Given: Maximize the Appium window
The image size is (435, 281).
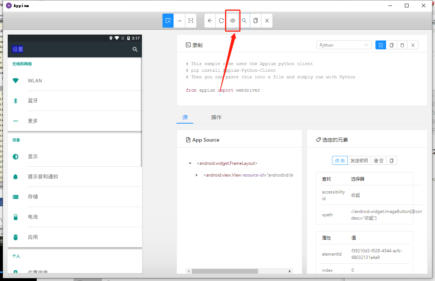Looking at the screenshot, I should point(407,6).
